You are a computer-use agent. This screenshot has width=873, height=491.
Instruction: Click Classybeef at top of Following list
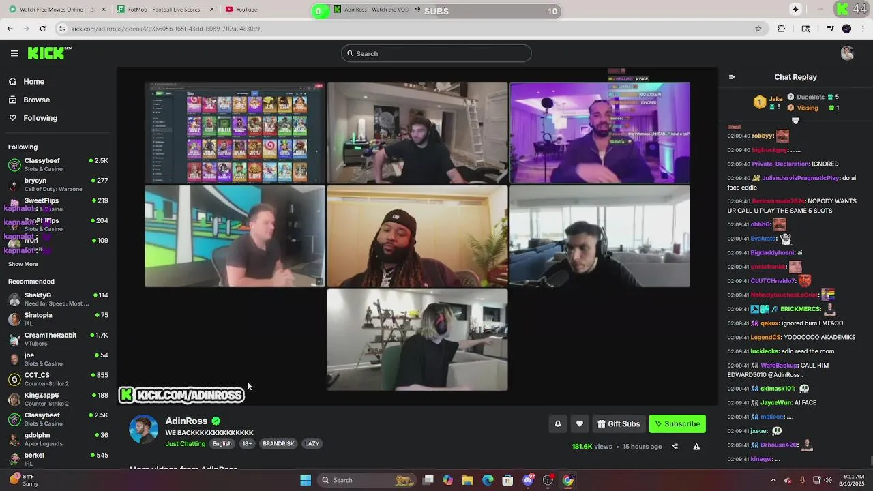(58, 164)
